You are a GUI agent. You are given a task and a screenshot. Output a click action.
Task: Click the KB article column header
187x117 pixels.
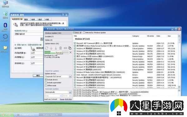pyautogui.click(x=151, y=36)
